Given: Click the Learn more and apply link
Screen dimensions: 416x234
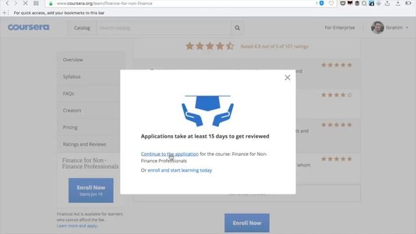Looking at the screenshot, I should [77, 226].
